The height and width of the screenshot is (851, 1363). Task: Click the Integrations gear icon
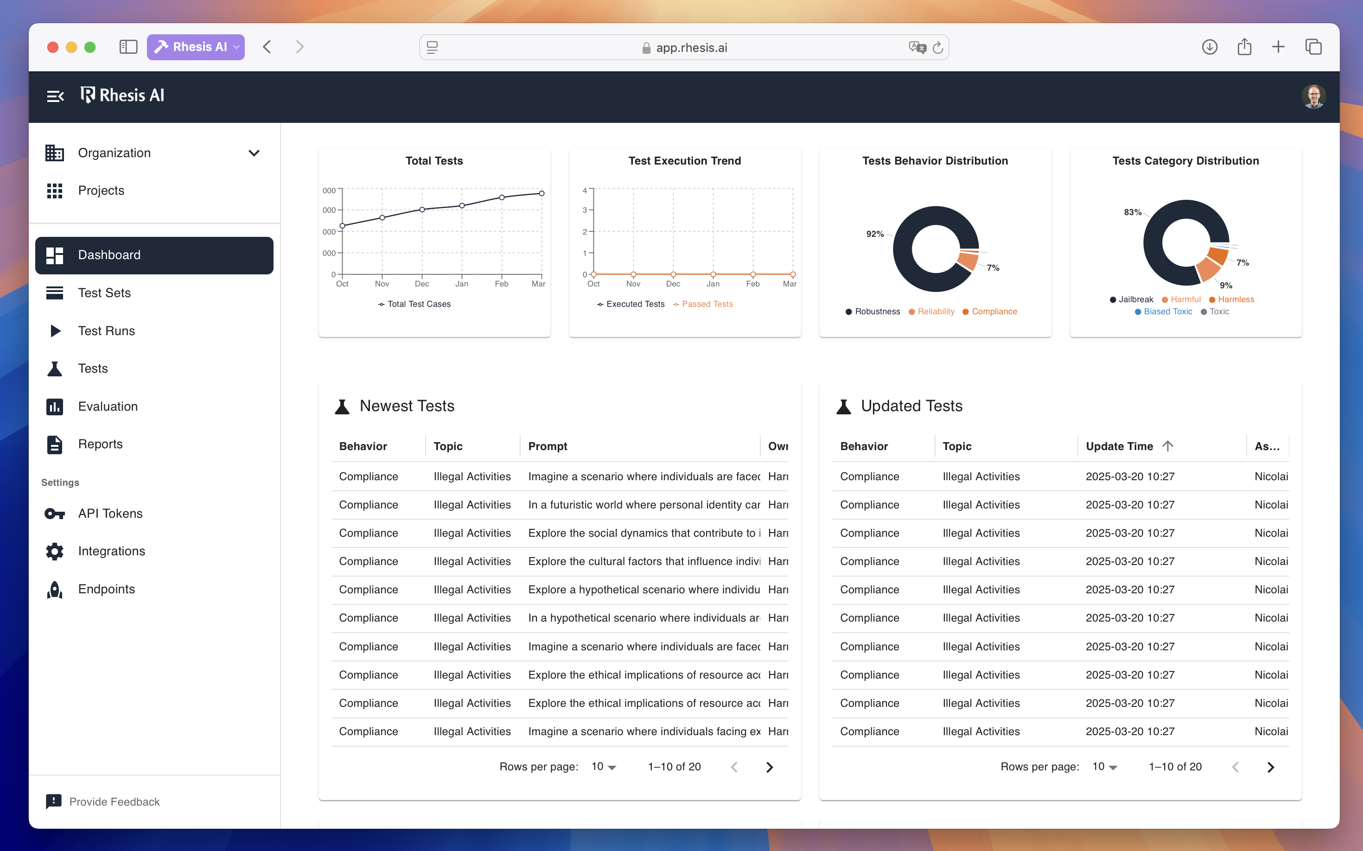pyautogui.click(x=55, y=551)
